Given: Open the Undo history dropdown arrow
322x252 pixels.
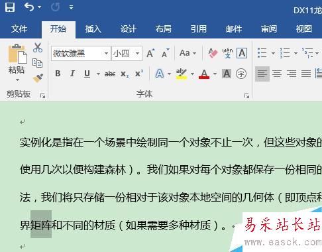Looking at the screenshot, I should (x=39, y=7).
